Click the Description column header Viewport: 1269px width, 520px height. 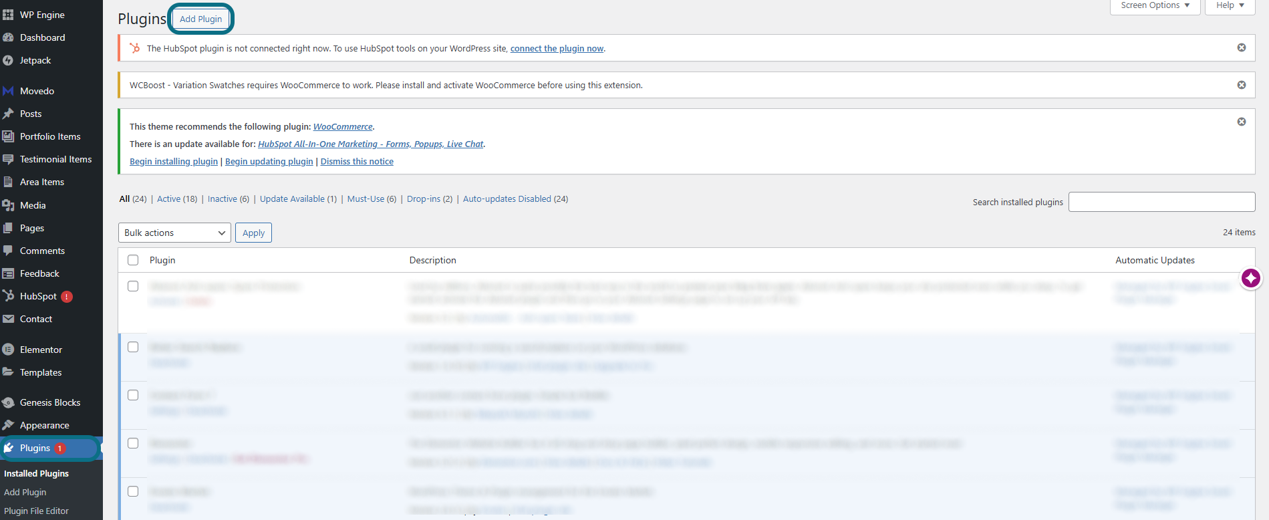coord(433,260)
